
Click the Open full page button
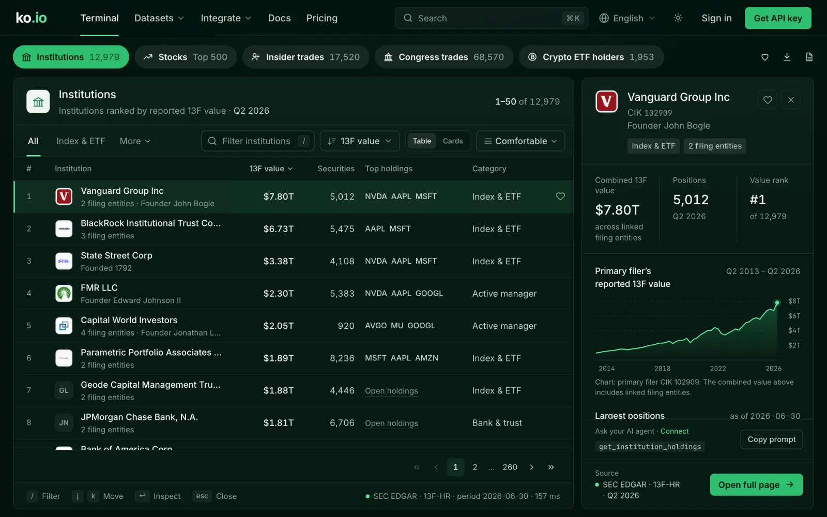[756, 484]
